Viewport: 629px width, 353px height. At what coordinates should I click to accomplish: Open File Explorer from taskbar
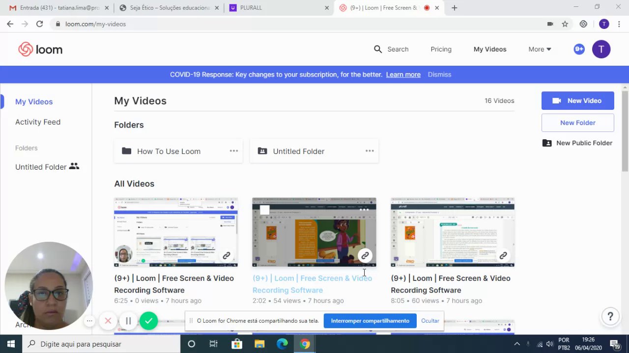click(x=259, y=344)
